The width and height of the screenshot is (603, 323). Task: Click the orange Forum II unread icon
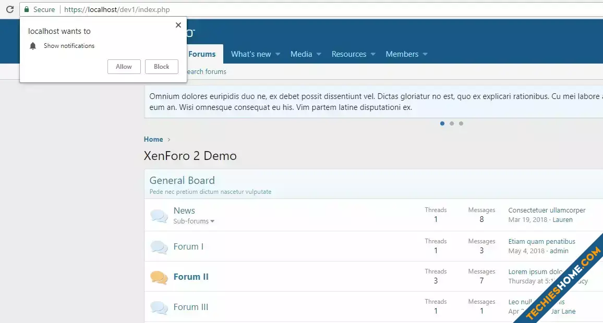[159, 277]
